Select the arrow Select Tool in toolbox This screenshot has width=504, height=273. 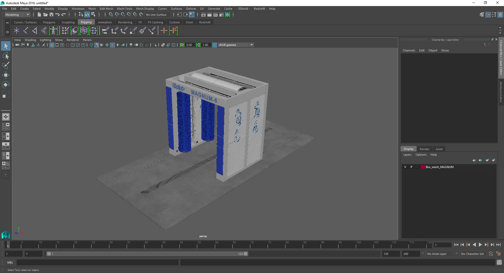(6, 46)
